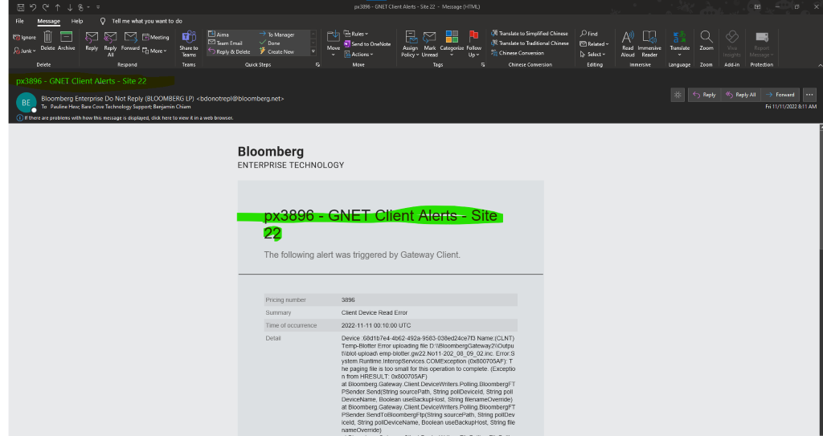The image size is (823, 436).
Task: Click Forward in the message header
Action: (x=780, y=95)
